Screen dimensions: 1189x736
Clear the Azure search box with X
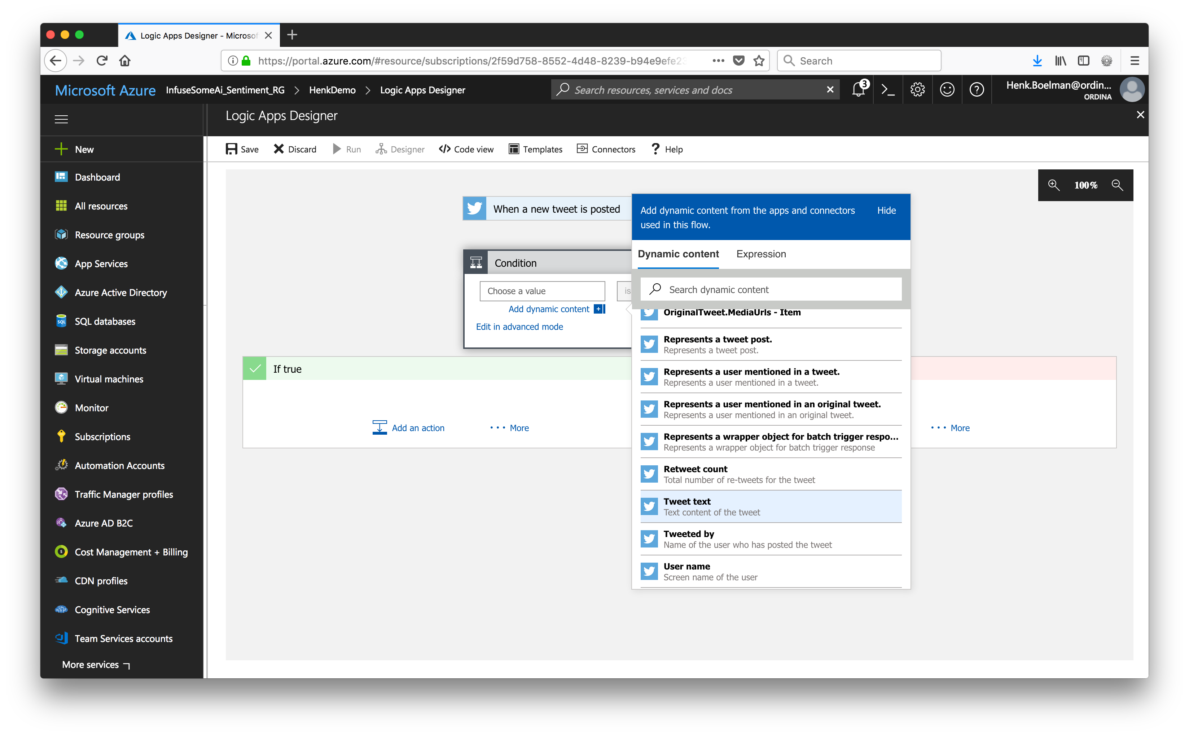point(830,89)
